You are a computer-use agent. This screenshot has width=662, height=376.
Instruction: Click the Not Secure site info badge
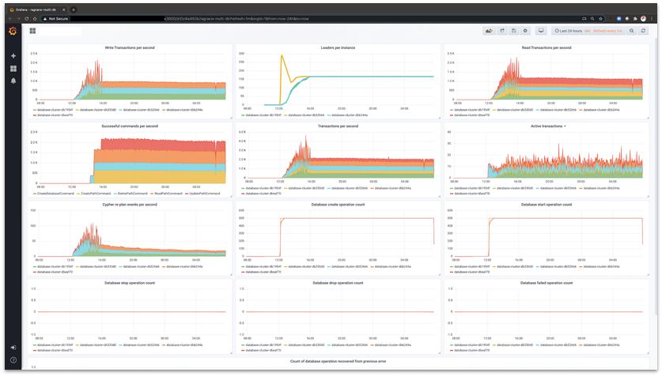tap(55, 18)
